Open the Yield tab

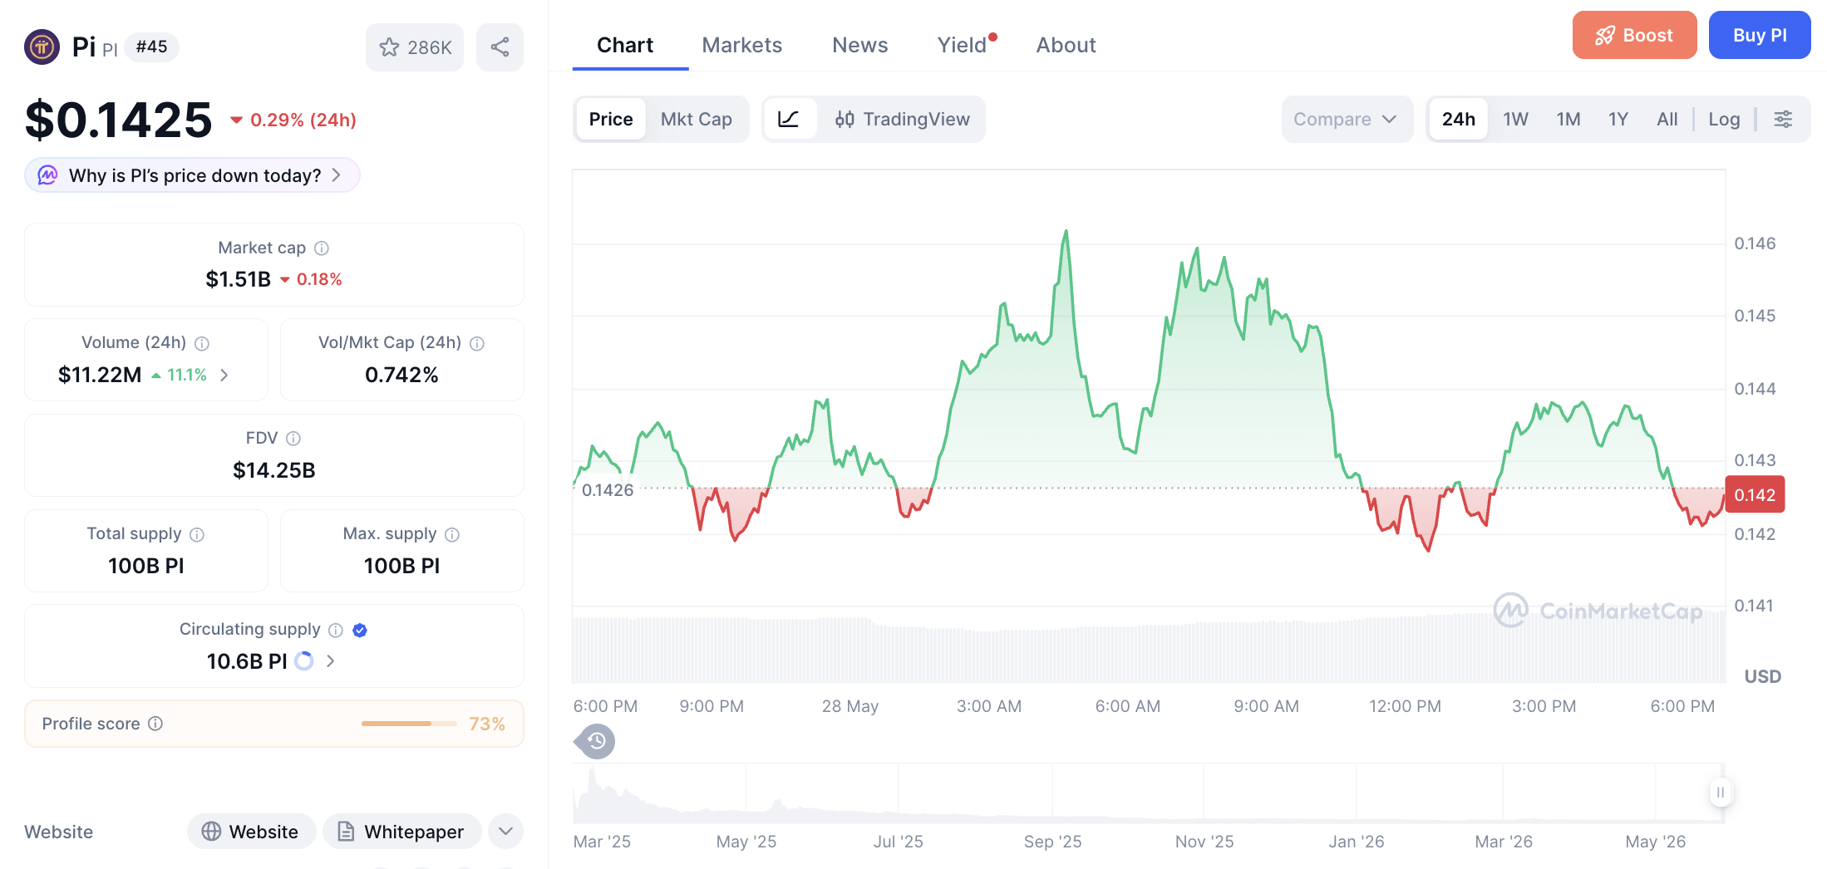(964, 45)
